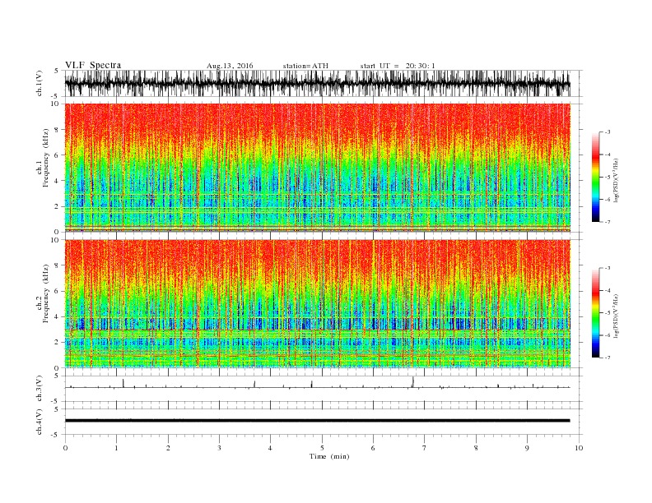652x503 pixels.
Task: Click the tallest ch.3 spike near 6.8 min
Action: (412, 382)
